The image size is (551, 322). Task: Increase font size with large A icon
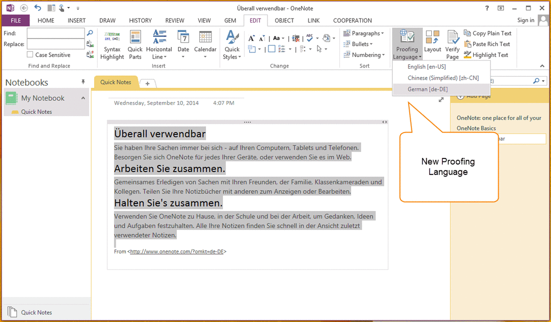click(251, 38)
